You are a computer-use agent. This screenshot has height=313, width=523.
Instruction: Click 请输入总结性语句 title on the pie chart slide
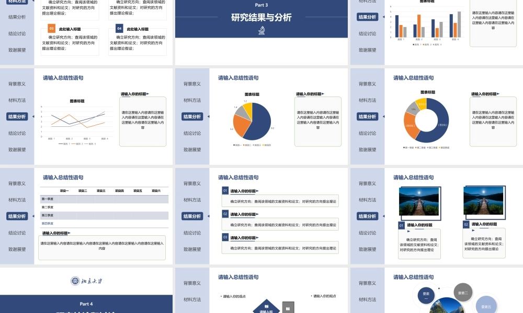[x=238, y=78]
